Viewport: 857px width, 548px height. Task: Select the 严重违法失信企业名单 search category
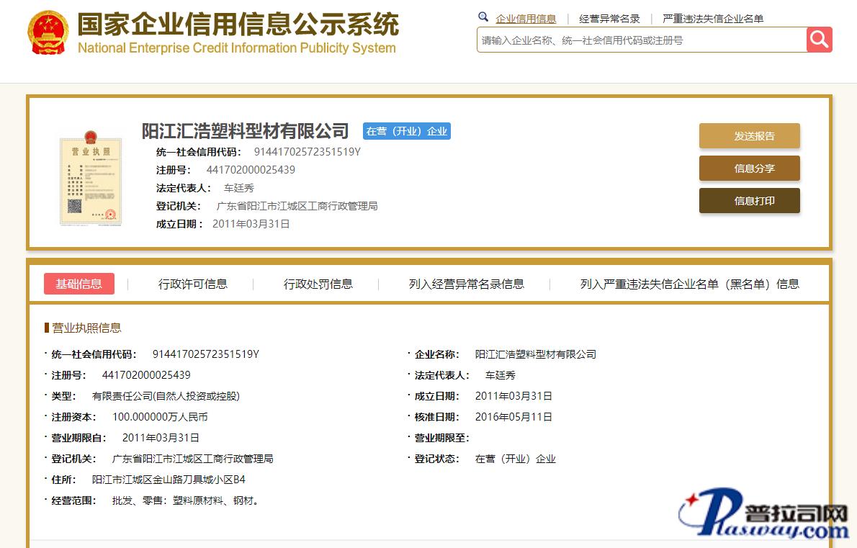pyautogui.click(x=712, y=19)
